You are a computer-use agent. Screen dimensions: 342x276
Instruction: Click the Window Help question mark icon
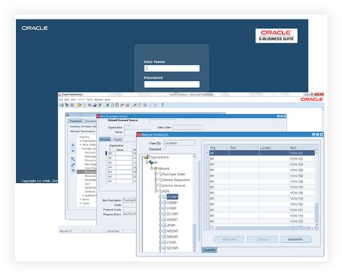[162, 105]
